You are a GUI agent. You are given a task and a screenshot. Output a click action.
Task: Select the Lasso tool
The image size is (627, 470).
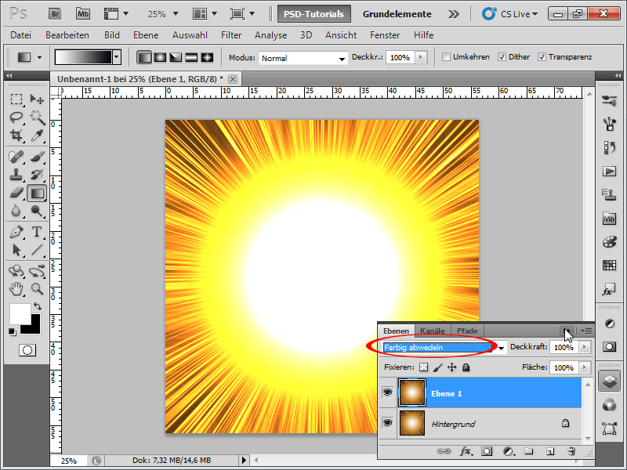pyautogui.click(x=16, y=117)
